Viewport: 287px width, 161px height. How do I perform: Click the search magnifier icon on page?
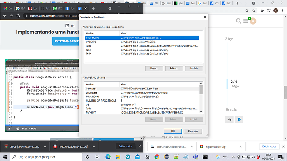[x=238, y=21]
